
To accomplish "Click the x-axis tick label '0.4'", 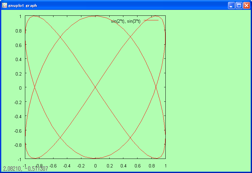I will [123, 166].
